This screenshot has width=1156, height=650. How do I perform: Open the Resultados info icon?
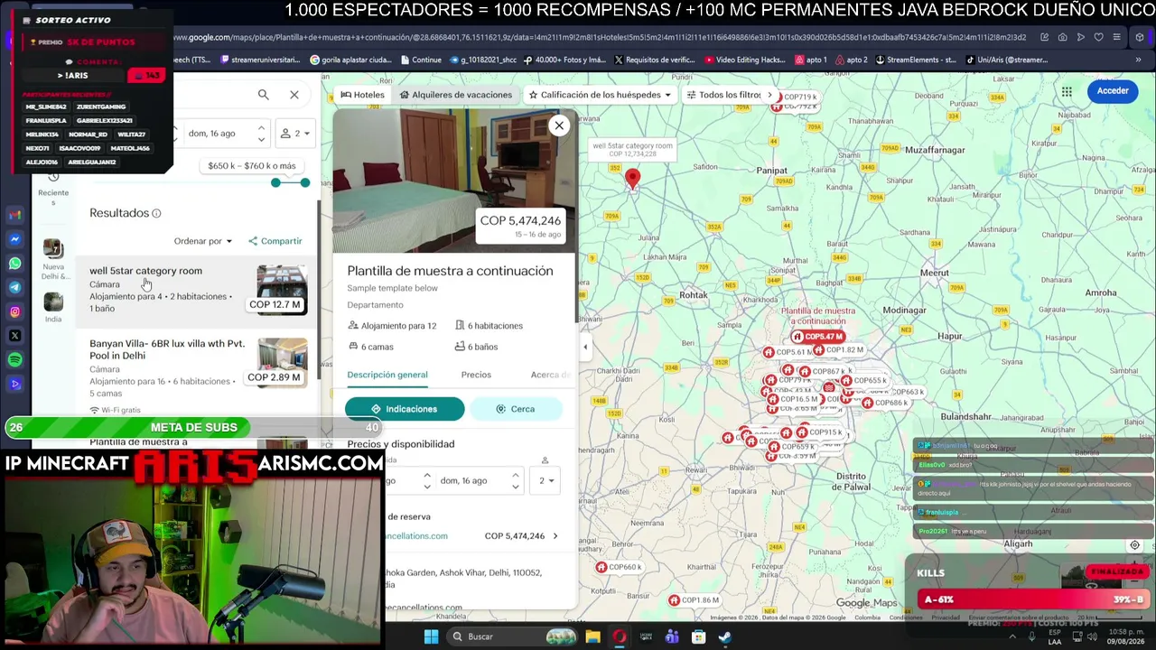click(156, 214)
